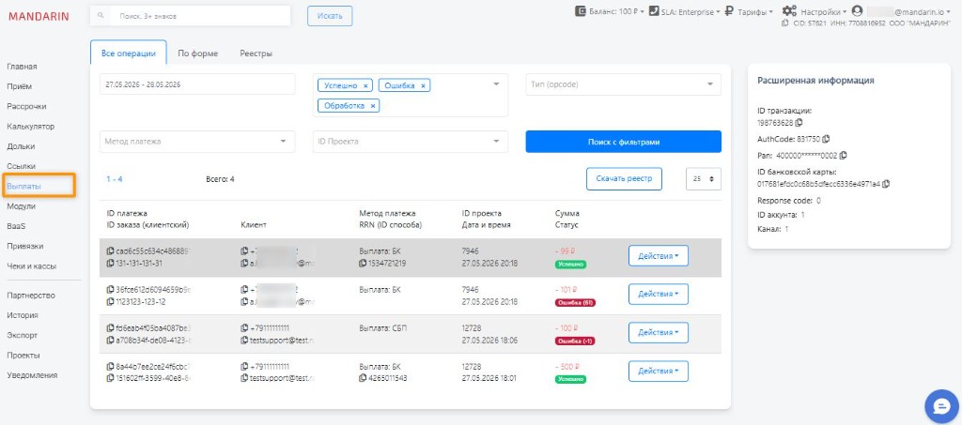
Task: Click the date range input field
Action: pos(197,84)
